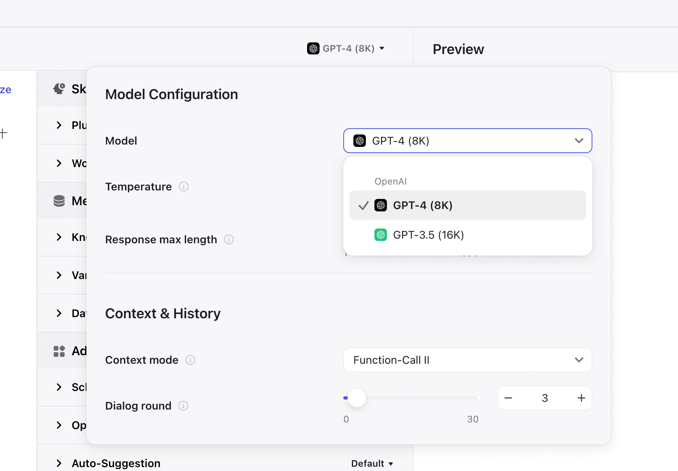Click the OpenAI provider group label

tap(390, 181)
